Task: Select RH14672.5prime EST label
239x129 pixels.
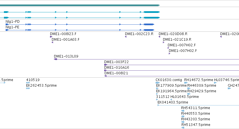Action: [x=199, y=80]
